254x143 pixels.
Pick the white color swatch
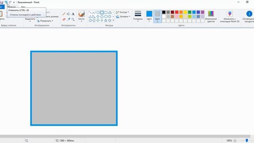click(164, 16)
